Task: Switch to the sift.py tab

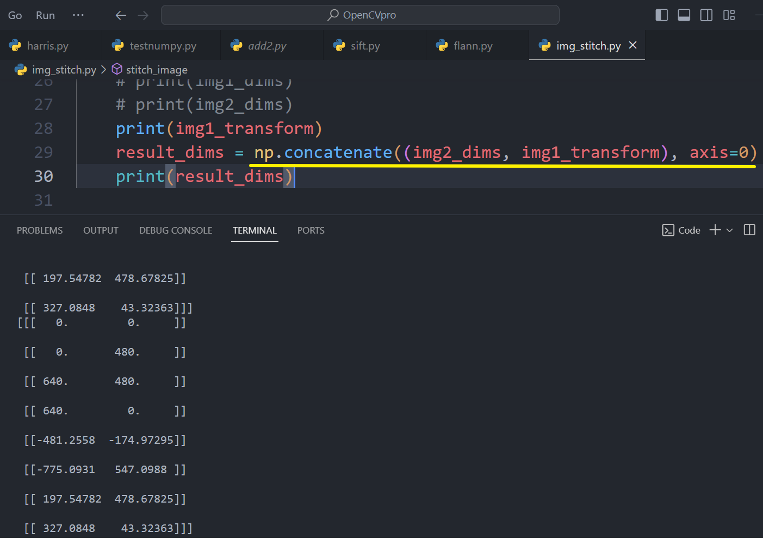Action: 375,46
